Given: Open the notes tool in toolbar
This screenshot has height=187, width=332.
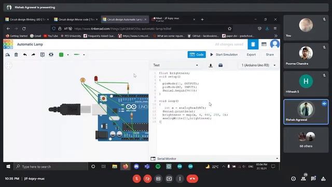Looking at the screenshot, I should pyautogui.click(x=43, y=55).
